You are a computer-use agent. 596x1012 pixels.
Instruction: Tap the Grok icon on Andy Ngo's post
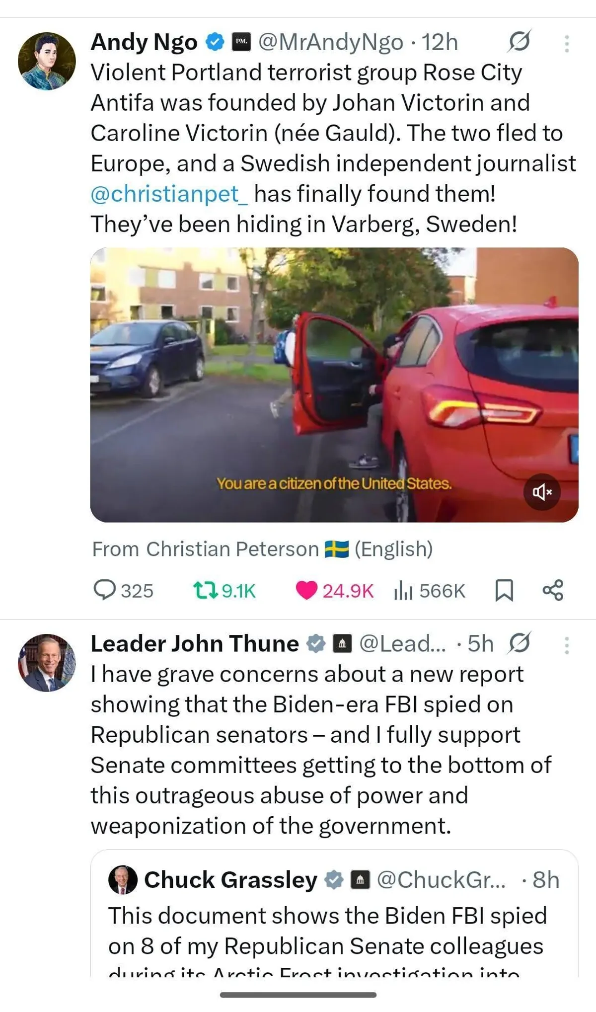pos(519,41)
